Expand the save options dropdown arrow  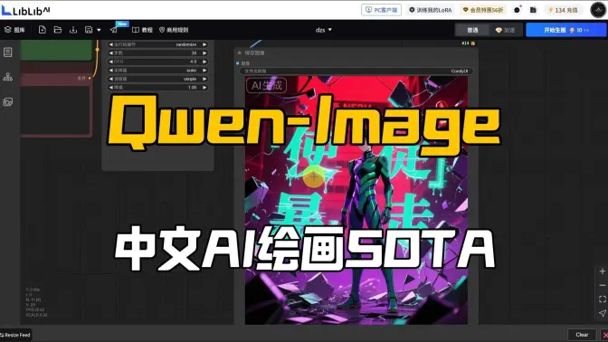point(99,30)
